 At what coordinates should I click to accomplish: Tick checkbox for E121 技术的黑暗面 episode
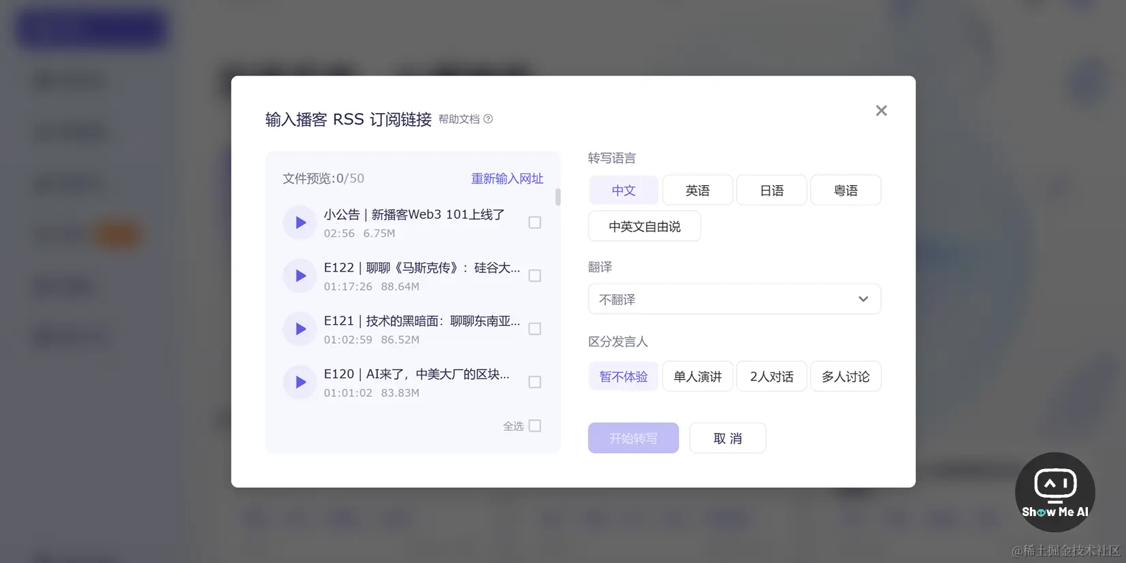(535, 329)
